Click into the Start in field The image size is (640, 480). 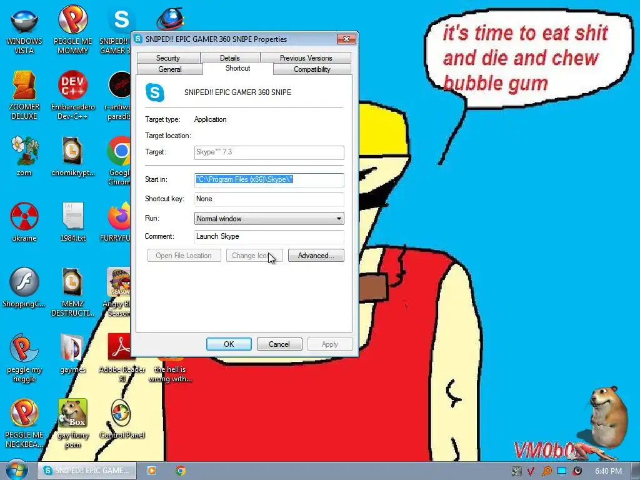pos(269,179)
